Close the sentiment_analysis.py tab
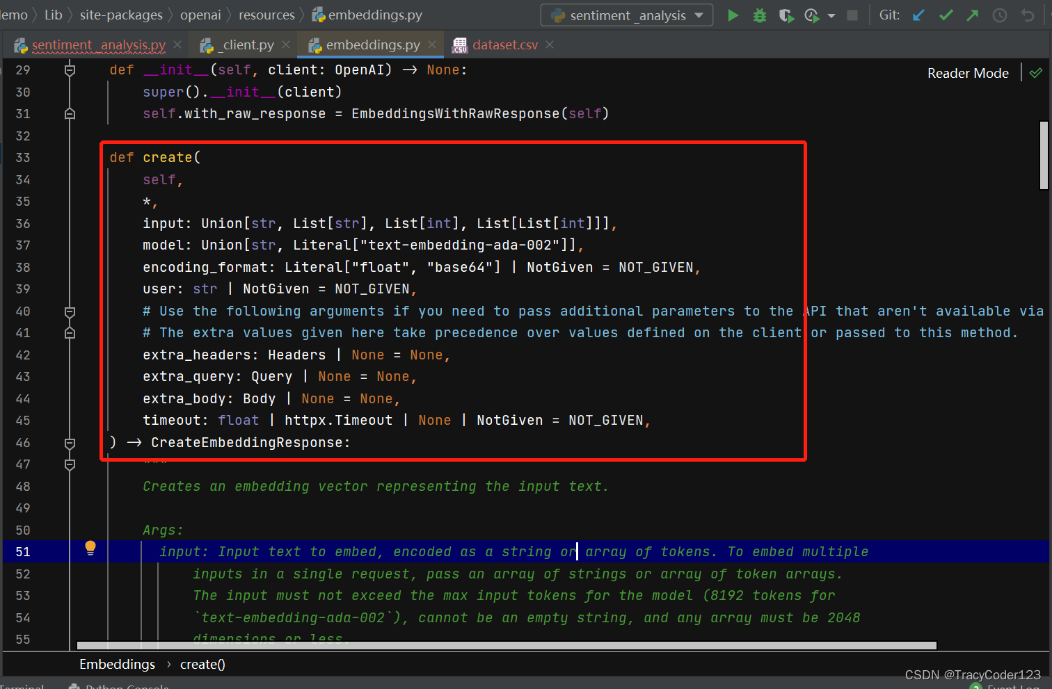Image resolution: width=1052 pixels, height=689 pixels. click(177, 45)
